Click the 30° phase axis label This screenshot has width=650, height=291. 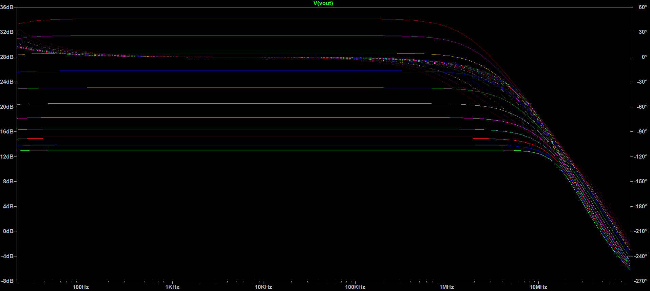(643, 32)
